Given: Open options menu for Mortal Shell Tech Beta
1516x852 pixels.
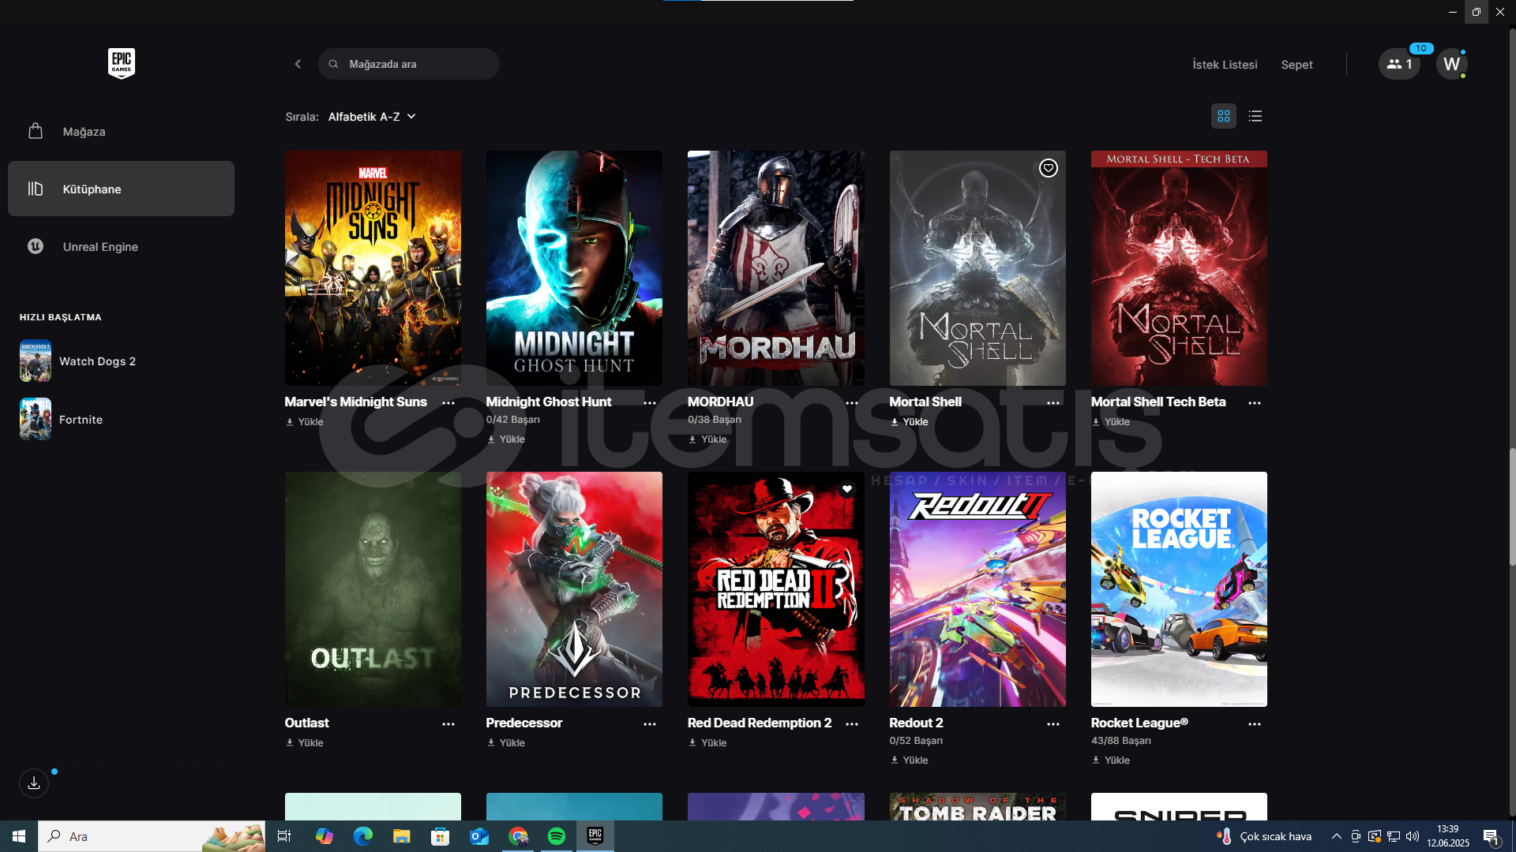Looking at the screenshot, I should pyautogui.click(x=1255, y=402).
